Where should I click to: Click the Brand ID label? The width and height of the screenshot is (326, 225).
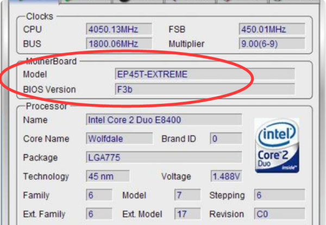pos(179,139)
